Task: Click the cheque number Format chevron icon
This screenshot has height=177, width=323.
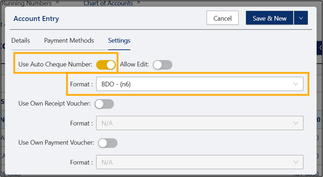Action: pos(296,84)
